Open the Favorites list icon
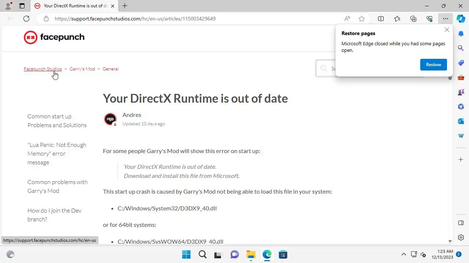The width and height of the screenshot is (469, 263). (x=397, y=19)
